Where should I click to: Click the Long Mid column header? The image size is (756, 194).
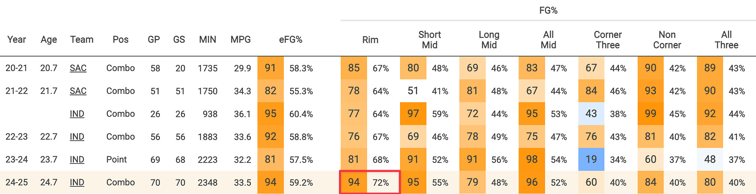489,39
